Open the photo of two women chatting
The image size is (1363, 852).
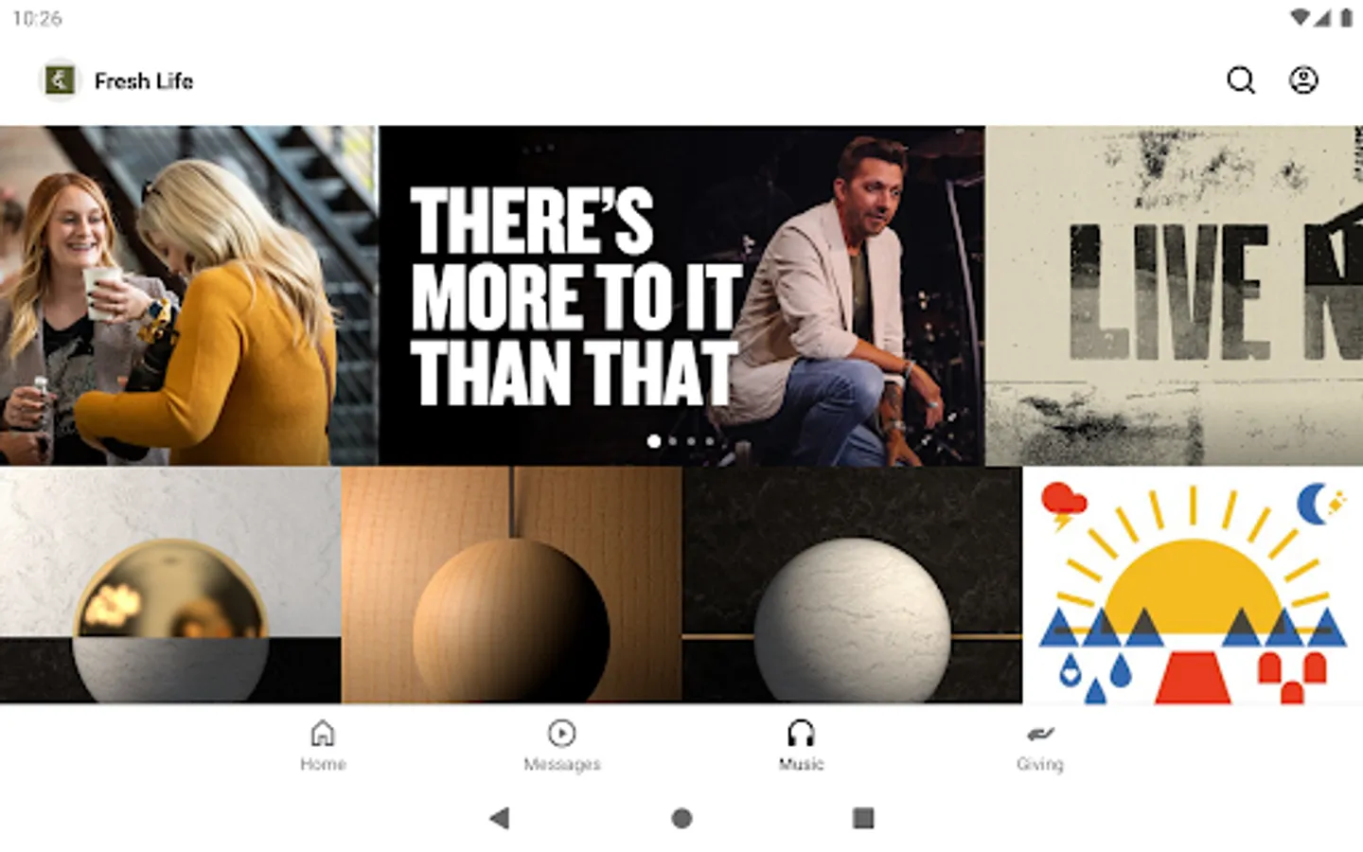coord(188,295)
